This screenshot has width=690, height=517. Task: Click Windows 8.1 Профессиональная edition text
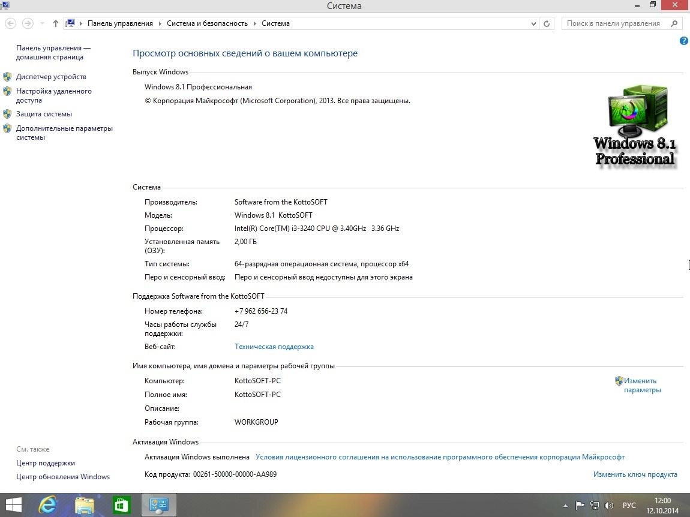tap(198, 87)
